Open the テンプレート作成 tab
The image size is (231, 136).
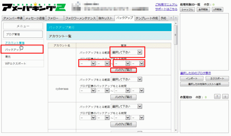coord(147,18)
